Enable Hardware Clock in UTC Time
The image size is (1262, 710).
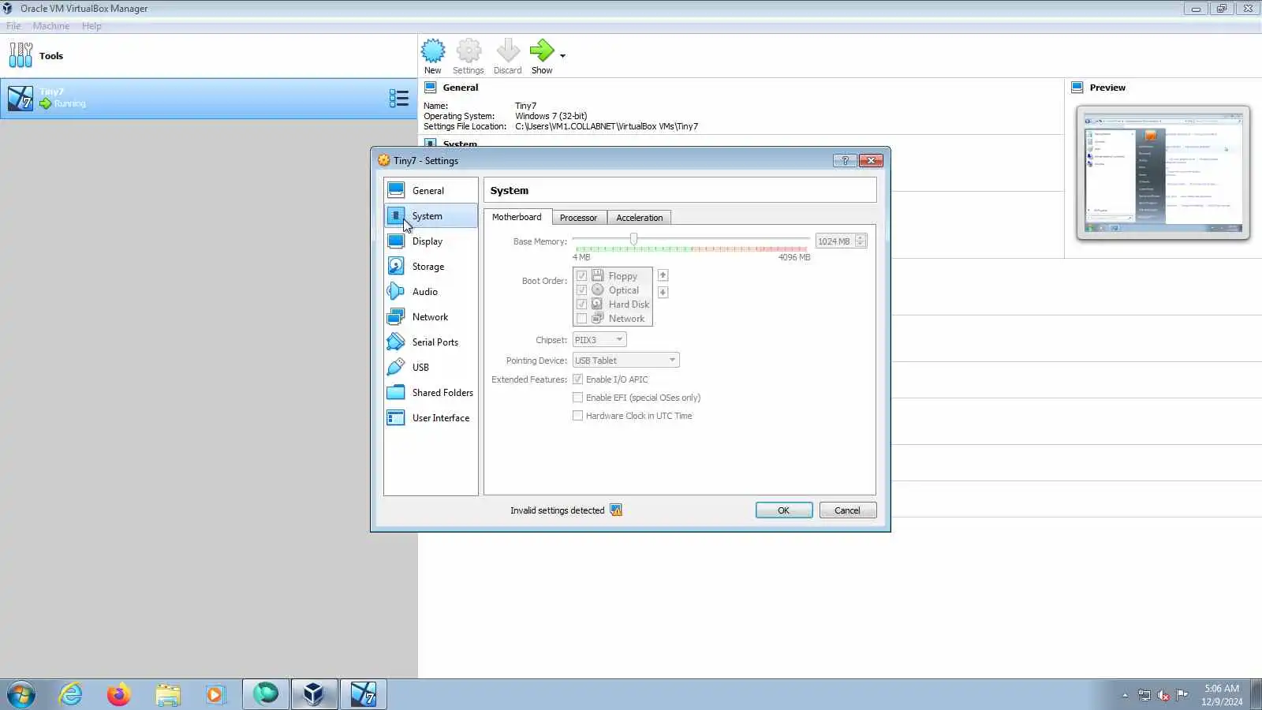pos(577,416)
